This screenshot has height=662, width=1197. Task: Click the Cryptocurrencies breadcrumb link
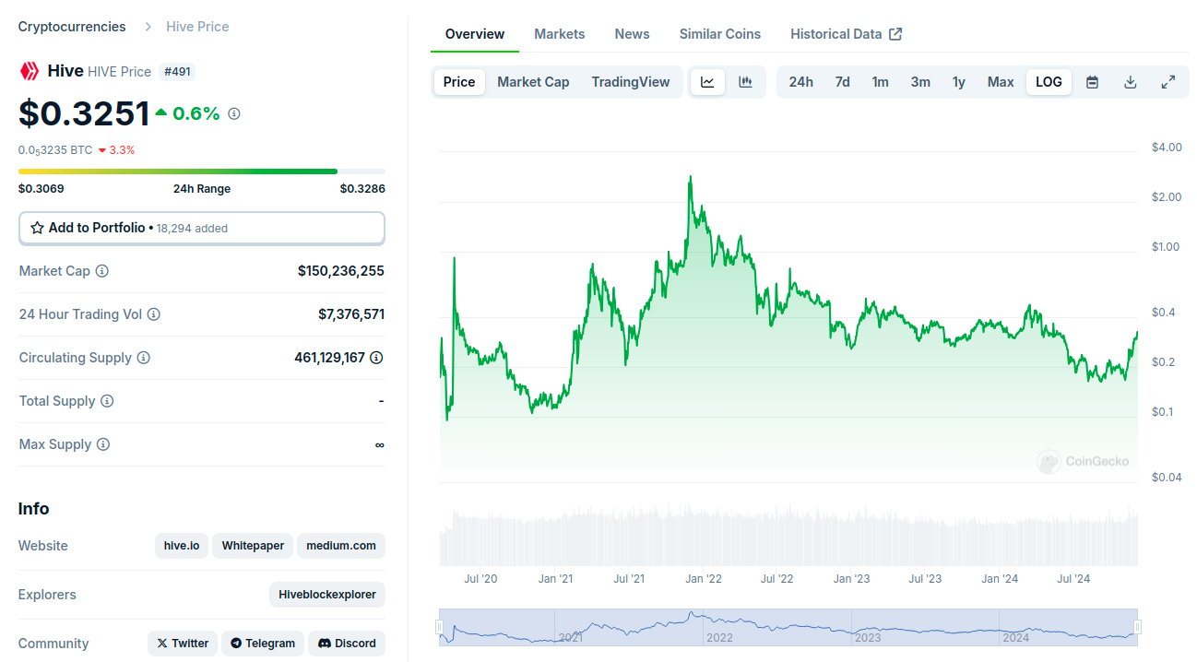click(72, 27)
